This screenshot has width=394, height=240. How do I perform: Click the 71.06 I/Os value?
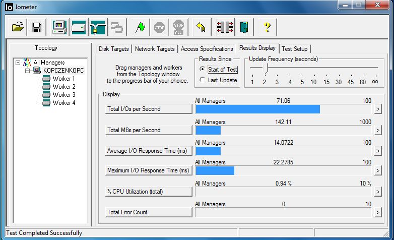tap(283, 101)
